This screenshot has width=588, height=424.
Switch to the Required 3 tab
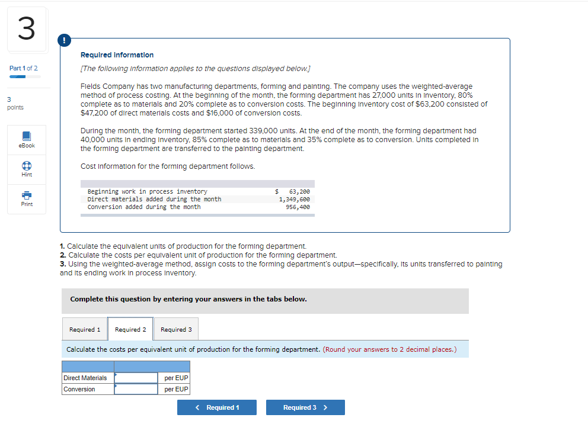coord(176,329)
